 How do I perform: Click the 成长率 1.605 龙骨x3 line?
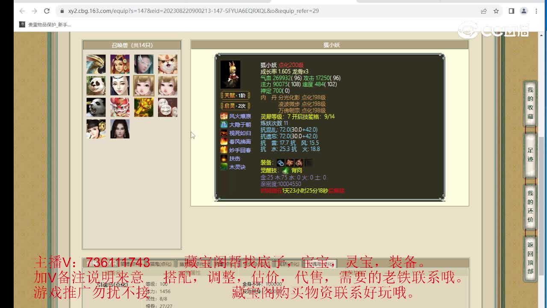coord(285,71)
